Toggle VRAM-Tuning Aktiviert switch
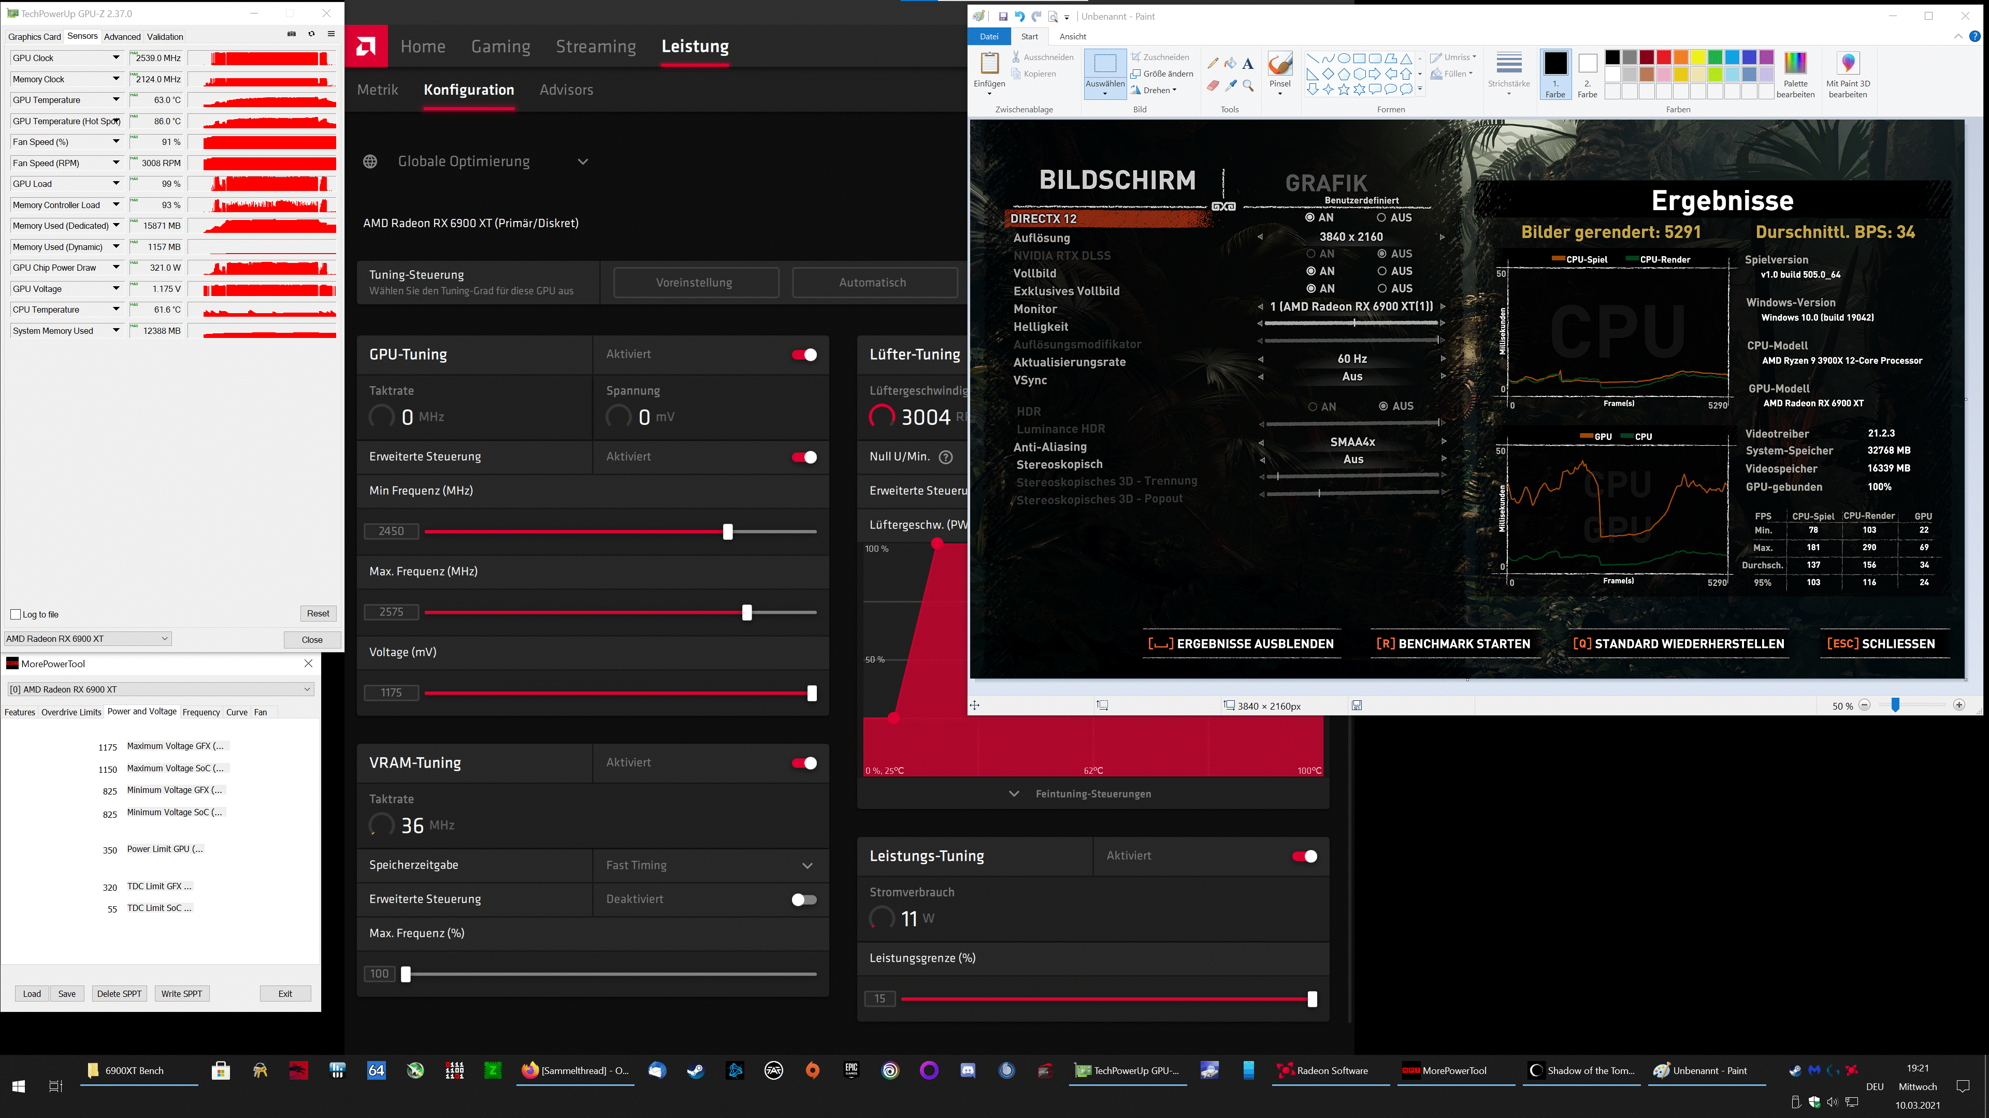The height and width of the screenshot is (1118, 1989). click(804, 763)
